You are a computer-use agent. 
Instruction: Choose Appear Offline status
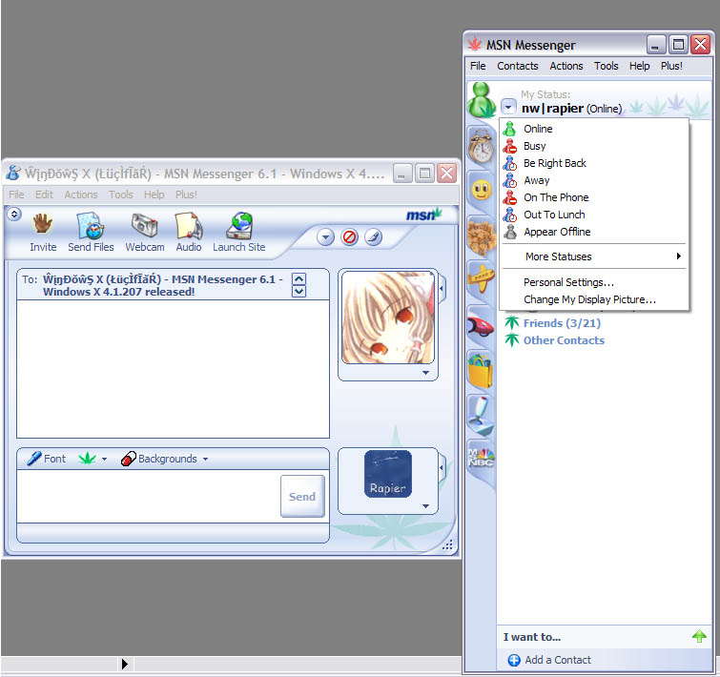(594, 232)
